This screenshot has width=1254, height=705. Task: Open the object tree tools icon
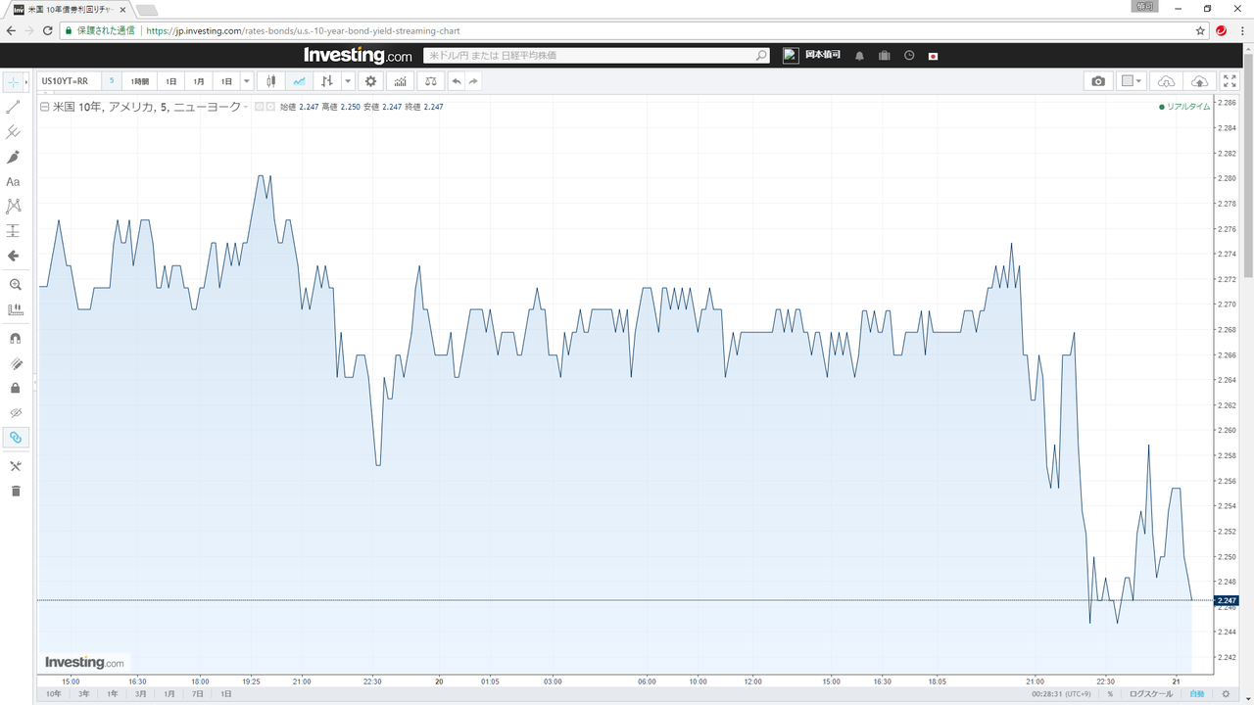(x=15, y=466)
